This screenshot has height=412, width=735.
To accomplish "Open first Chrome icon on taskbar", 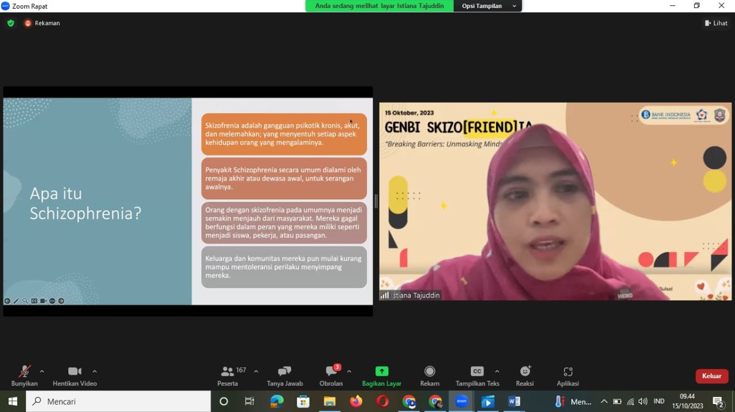I will pyautogui.click(x=409, y=401).
